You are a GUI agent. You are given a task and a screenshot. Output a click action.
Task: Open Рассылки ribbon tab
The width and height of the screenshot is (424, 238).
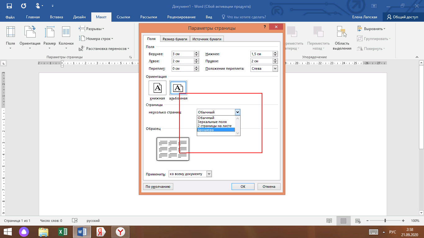(149, 17)
